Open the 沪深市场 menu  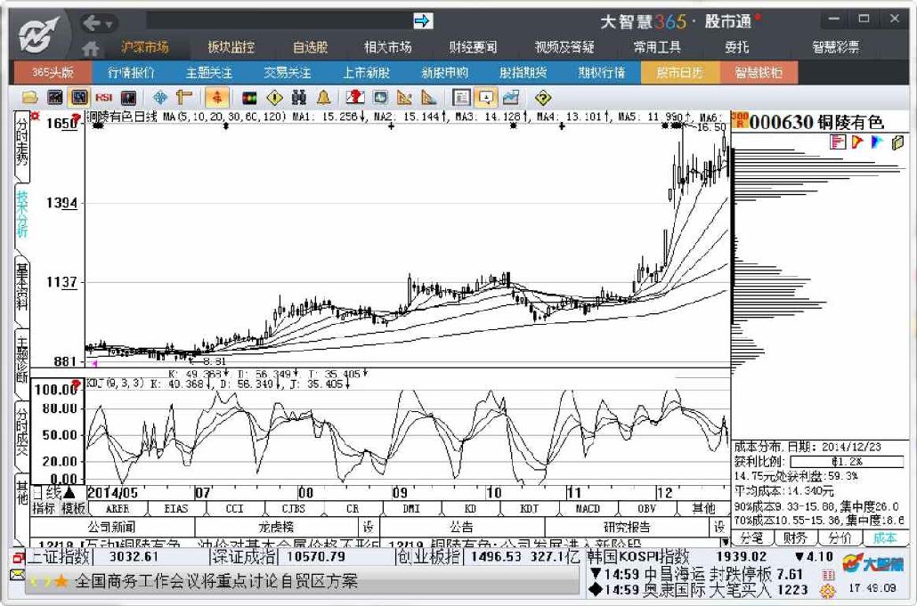[145, 47]
